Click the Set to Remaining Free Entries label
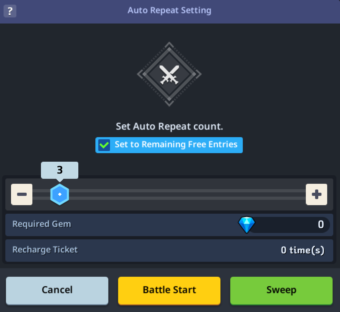The image size is (340, 312). tap(176, 145)
